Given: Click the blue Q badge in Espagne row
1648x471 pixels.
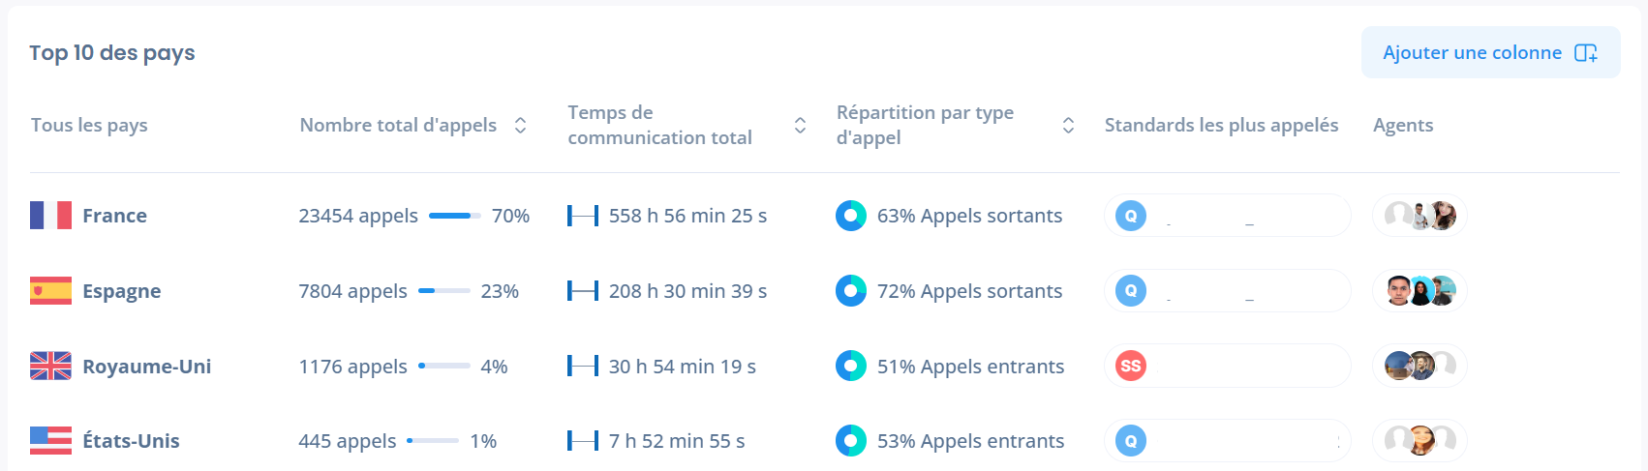Looking at the screenshot, I should point(1131,290).
